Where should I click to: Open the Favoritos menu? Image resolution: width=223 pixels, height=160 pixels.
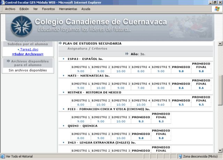(48, 9)
